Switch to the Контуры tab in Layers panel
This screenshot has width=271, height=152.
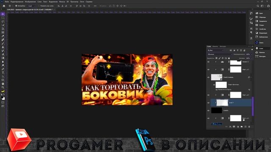coord(223,46)
